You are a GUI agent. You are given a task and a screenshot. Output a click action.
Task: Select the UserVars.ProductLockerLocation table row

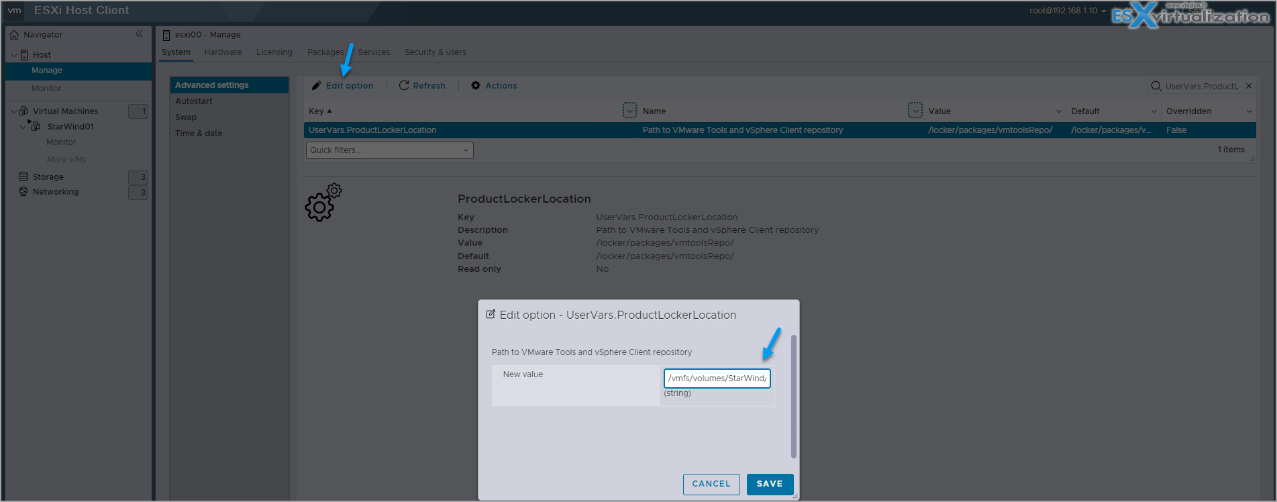(x=780, y=130)
